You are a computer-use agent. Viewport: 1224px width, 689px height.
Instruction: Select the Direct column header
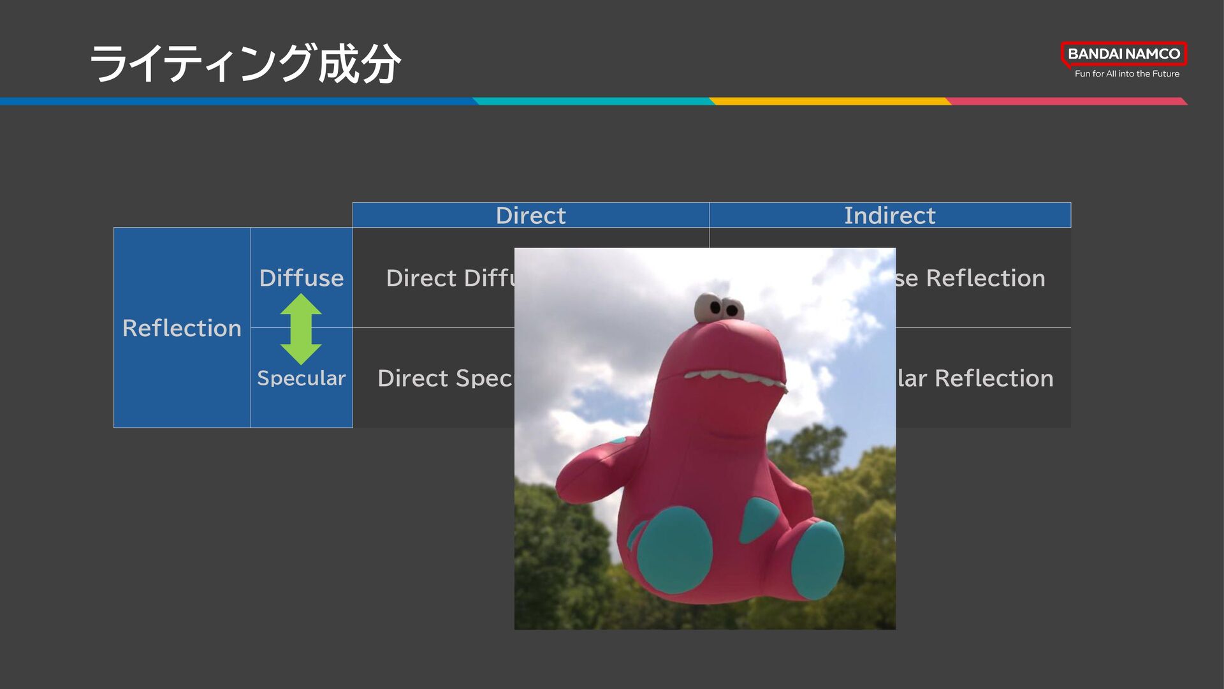(x=530, y=216)
